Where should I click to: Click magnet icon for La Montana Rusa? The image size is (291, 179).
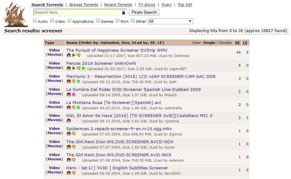[69, 107]
